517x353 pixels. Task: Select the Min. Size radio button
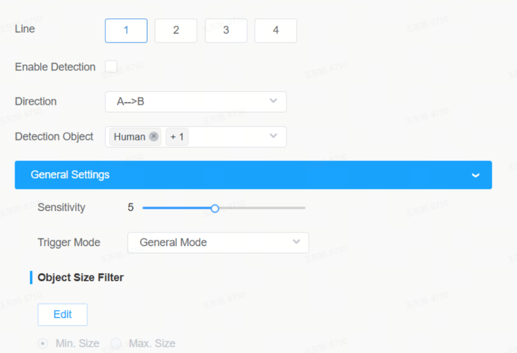click(43, 343)
